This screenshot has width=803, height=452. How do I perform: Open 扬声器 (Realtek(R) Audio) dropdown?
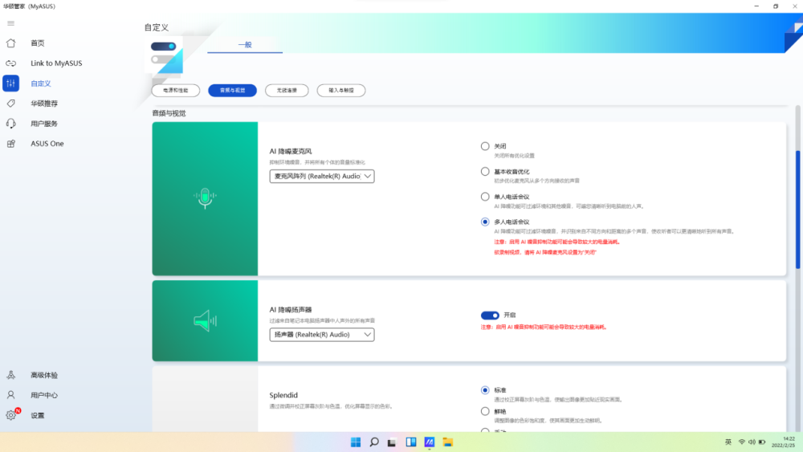(x=322, y=335)
